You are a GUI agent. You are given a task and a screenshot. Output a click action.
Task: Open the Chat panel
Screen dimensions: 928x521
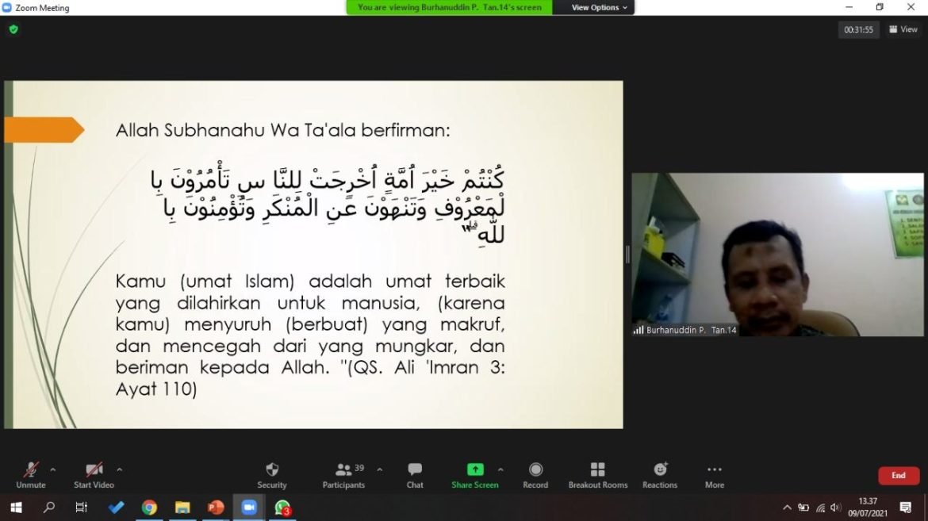(415, 474)
